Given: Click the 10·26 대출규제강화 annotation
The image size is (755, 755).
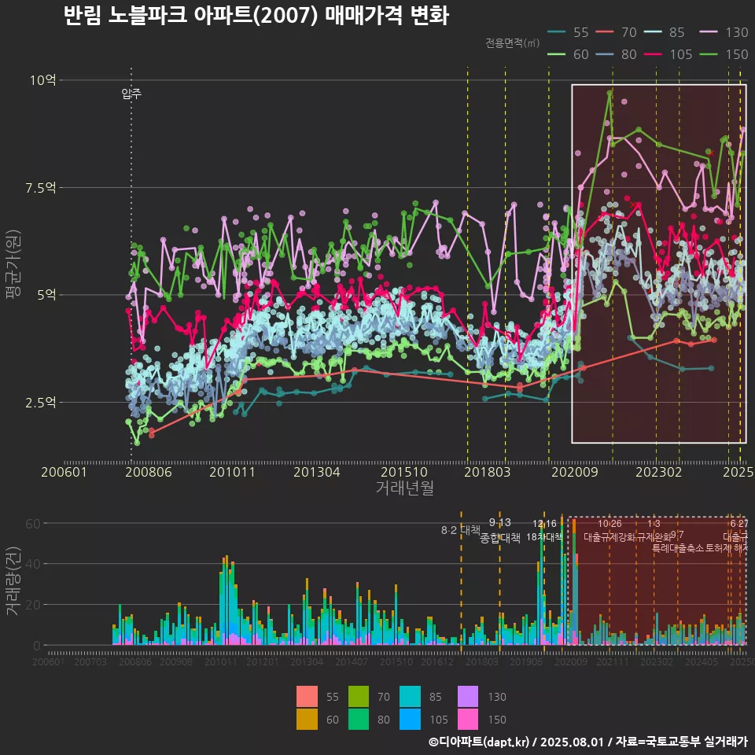Looking at the screenshot, I should pyautogui.click(x=610, y=530).
